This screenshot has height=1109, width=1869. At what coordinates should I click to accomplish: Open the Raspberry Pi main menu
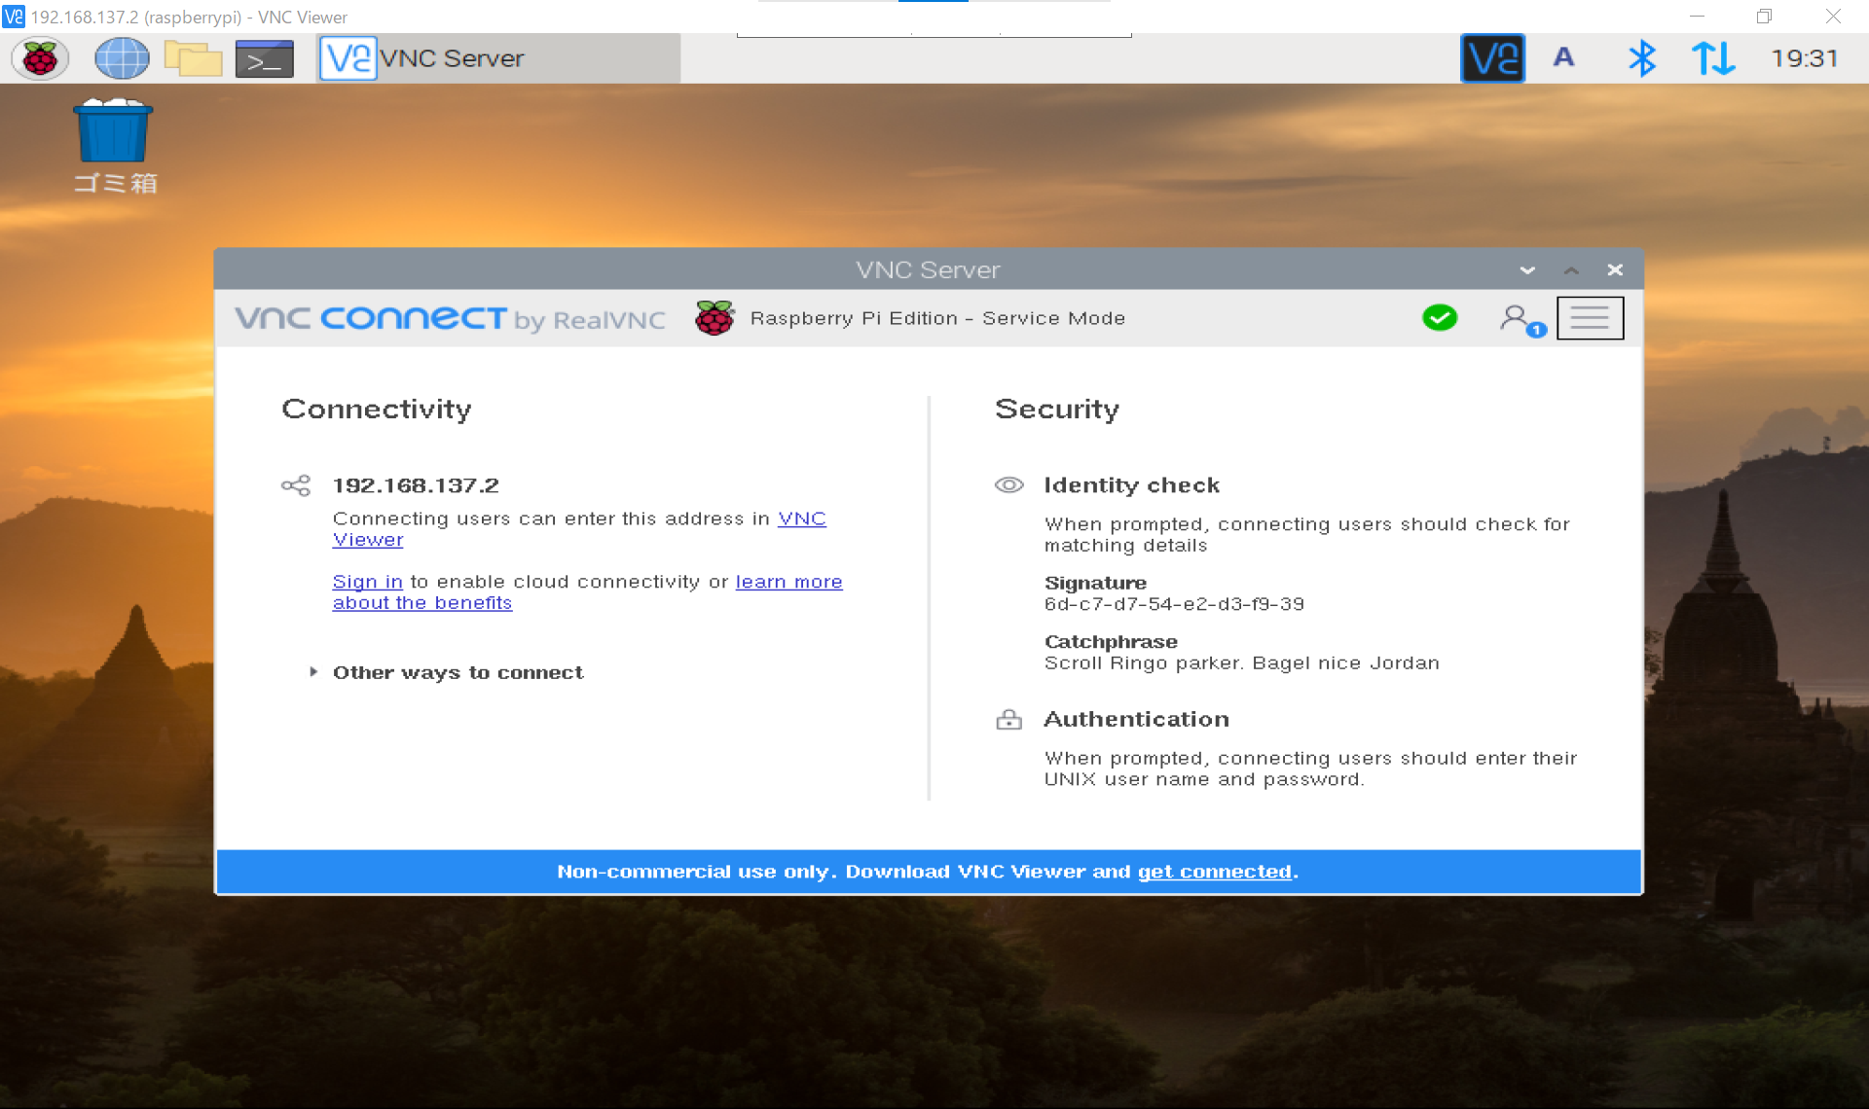40,58
